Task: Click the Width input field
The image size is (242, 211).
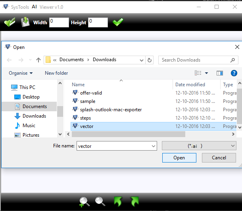Action: (x=59, y=22)
